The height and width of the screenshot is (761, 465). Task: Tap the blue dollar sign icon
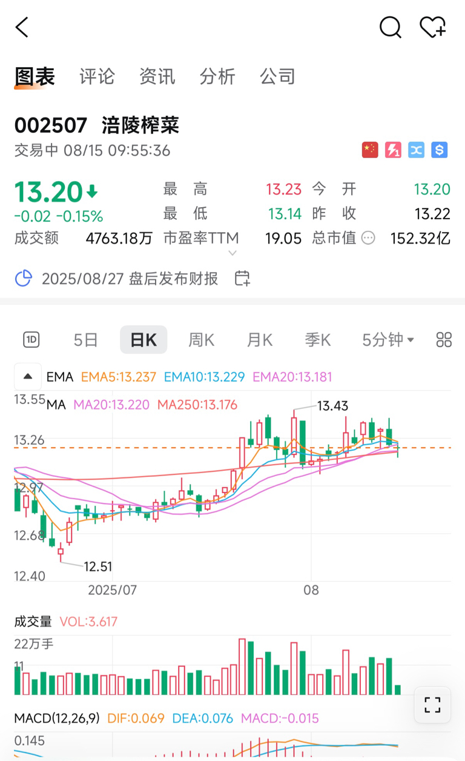coord(439,150)
